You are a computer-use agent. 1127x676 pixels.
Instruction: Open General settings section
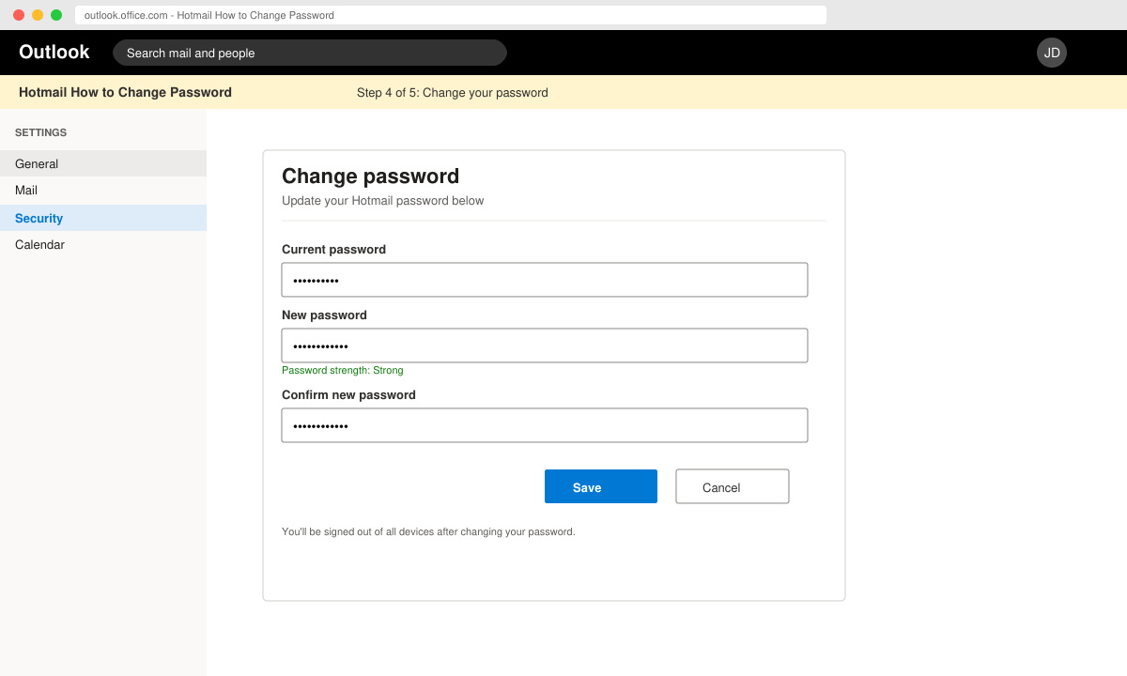point(103,163)
